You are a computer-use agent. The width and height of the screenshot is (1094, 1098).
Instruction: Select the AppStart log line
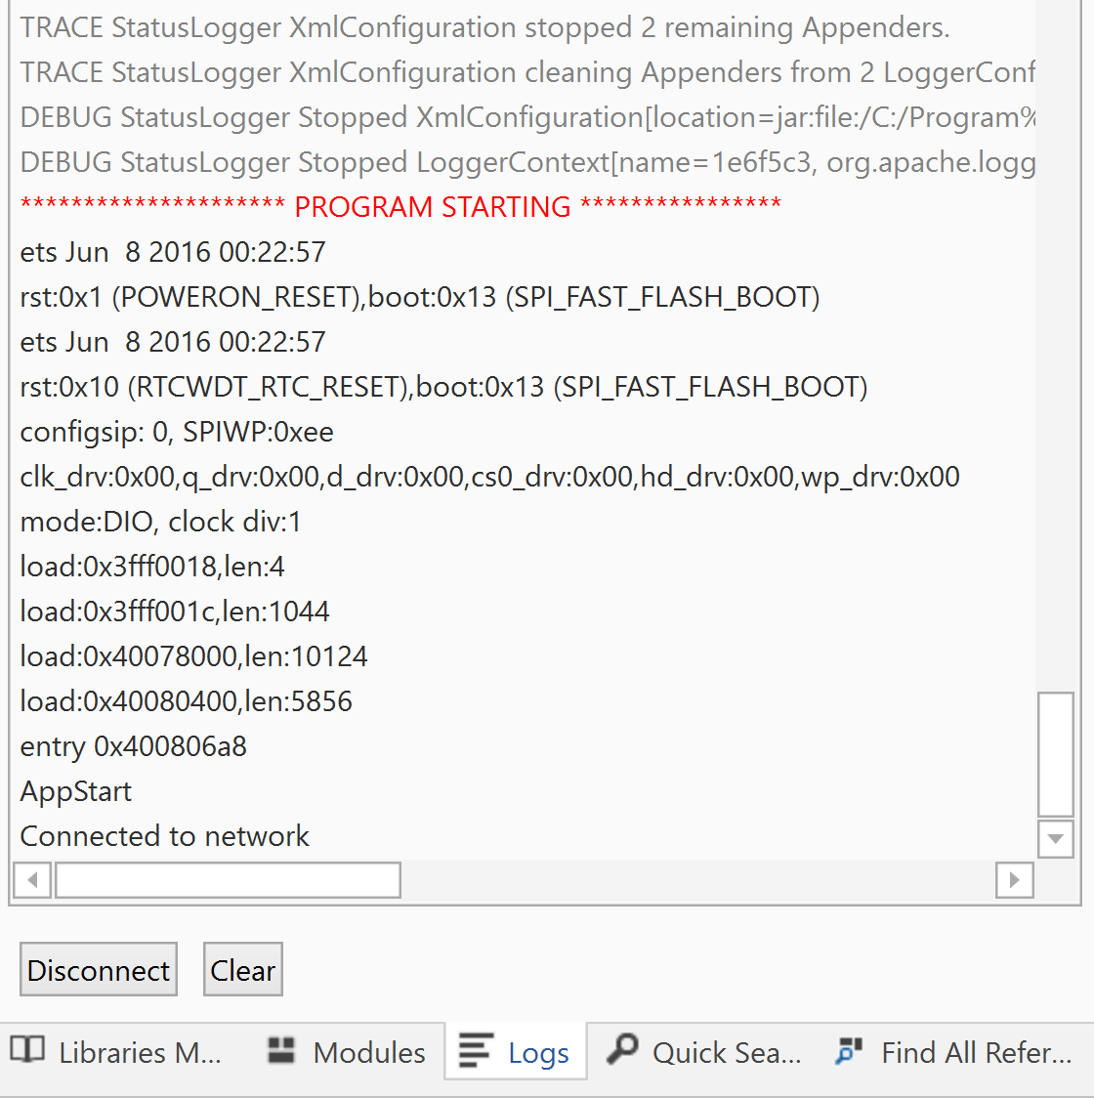click(x=75, y=791)
